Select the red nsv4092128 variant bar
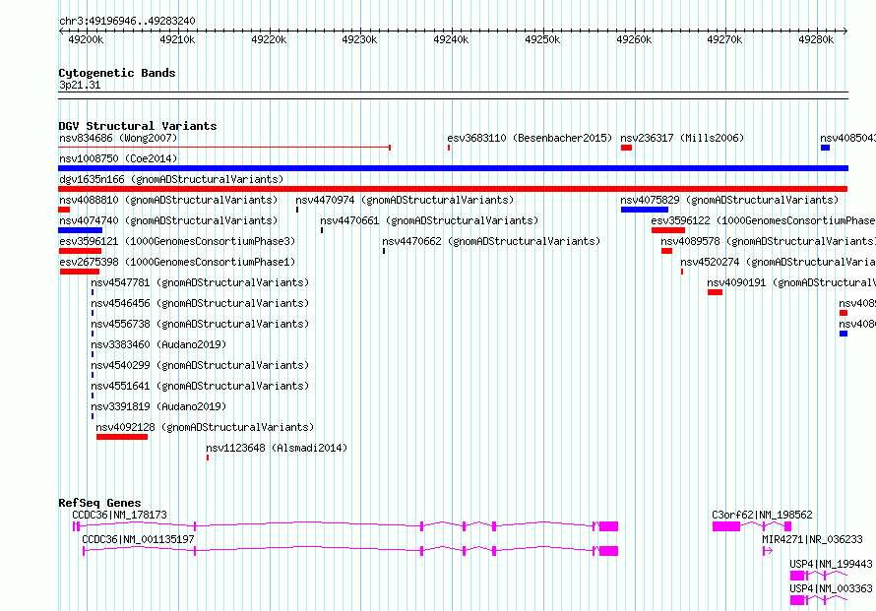 [122, 437]
